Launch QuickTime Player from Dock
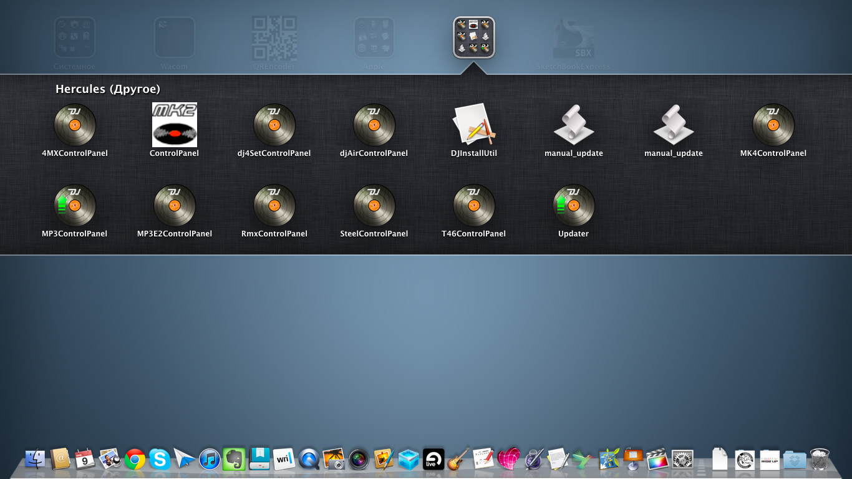The width and height of the screenshot is (852, 479). pos(309,460)
